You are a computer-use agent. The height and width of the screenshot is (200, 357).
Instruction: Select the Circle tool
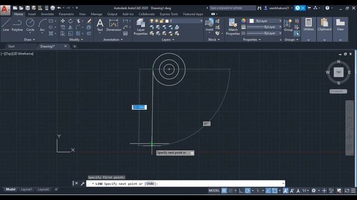pos(30,25)
